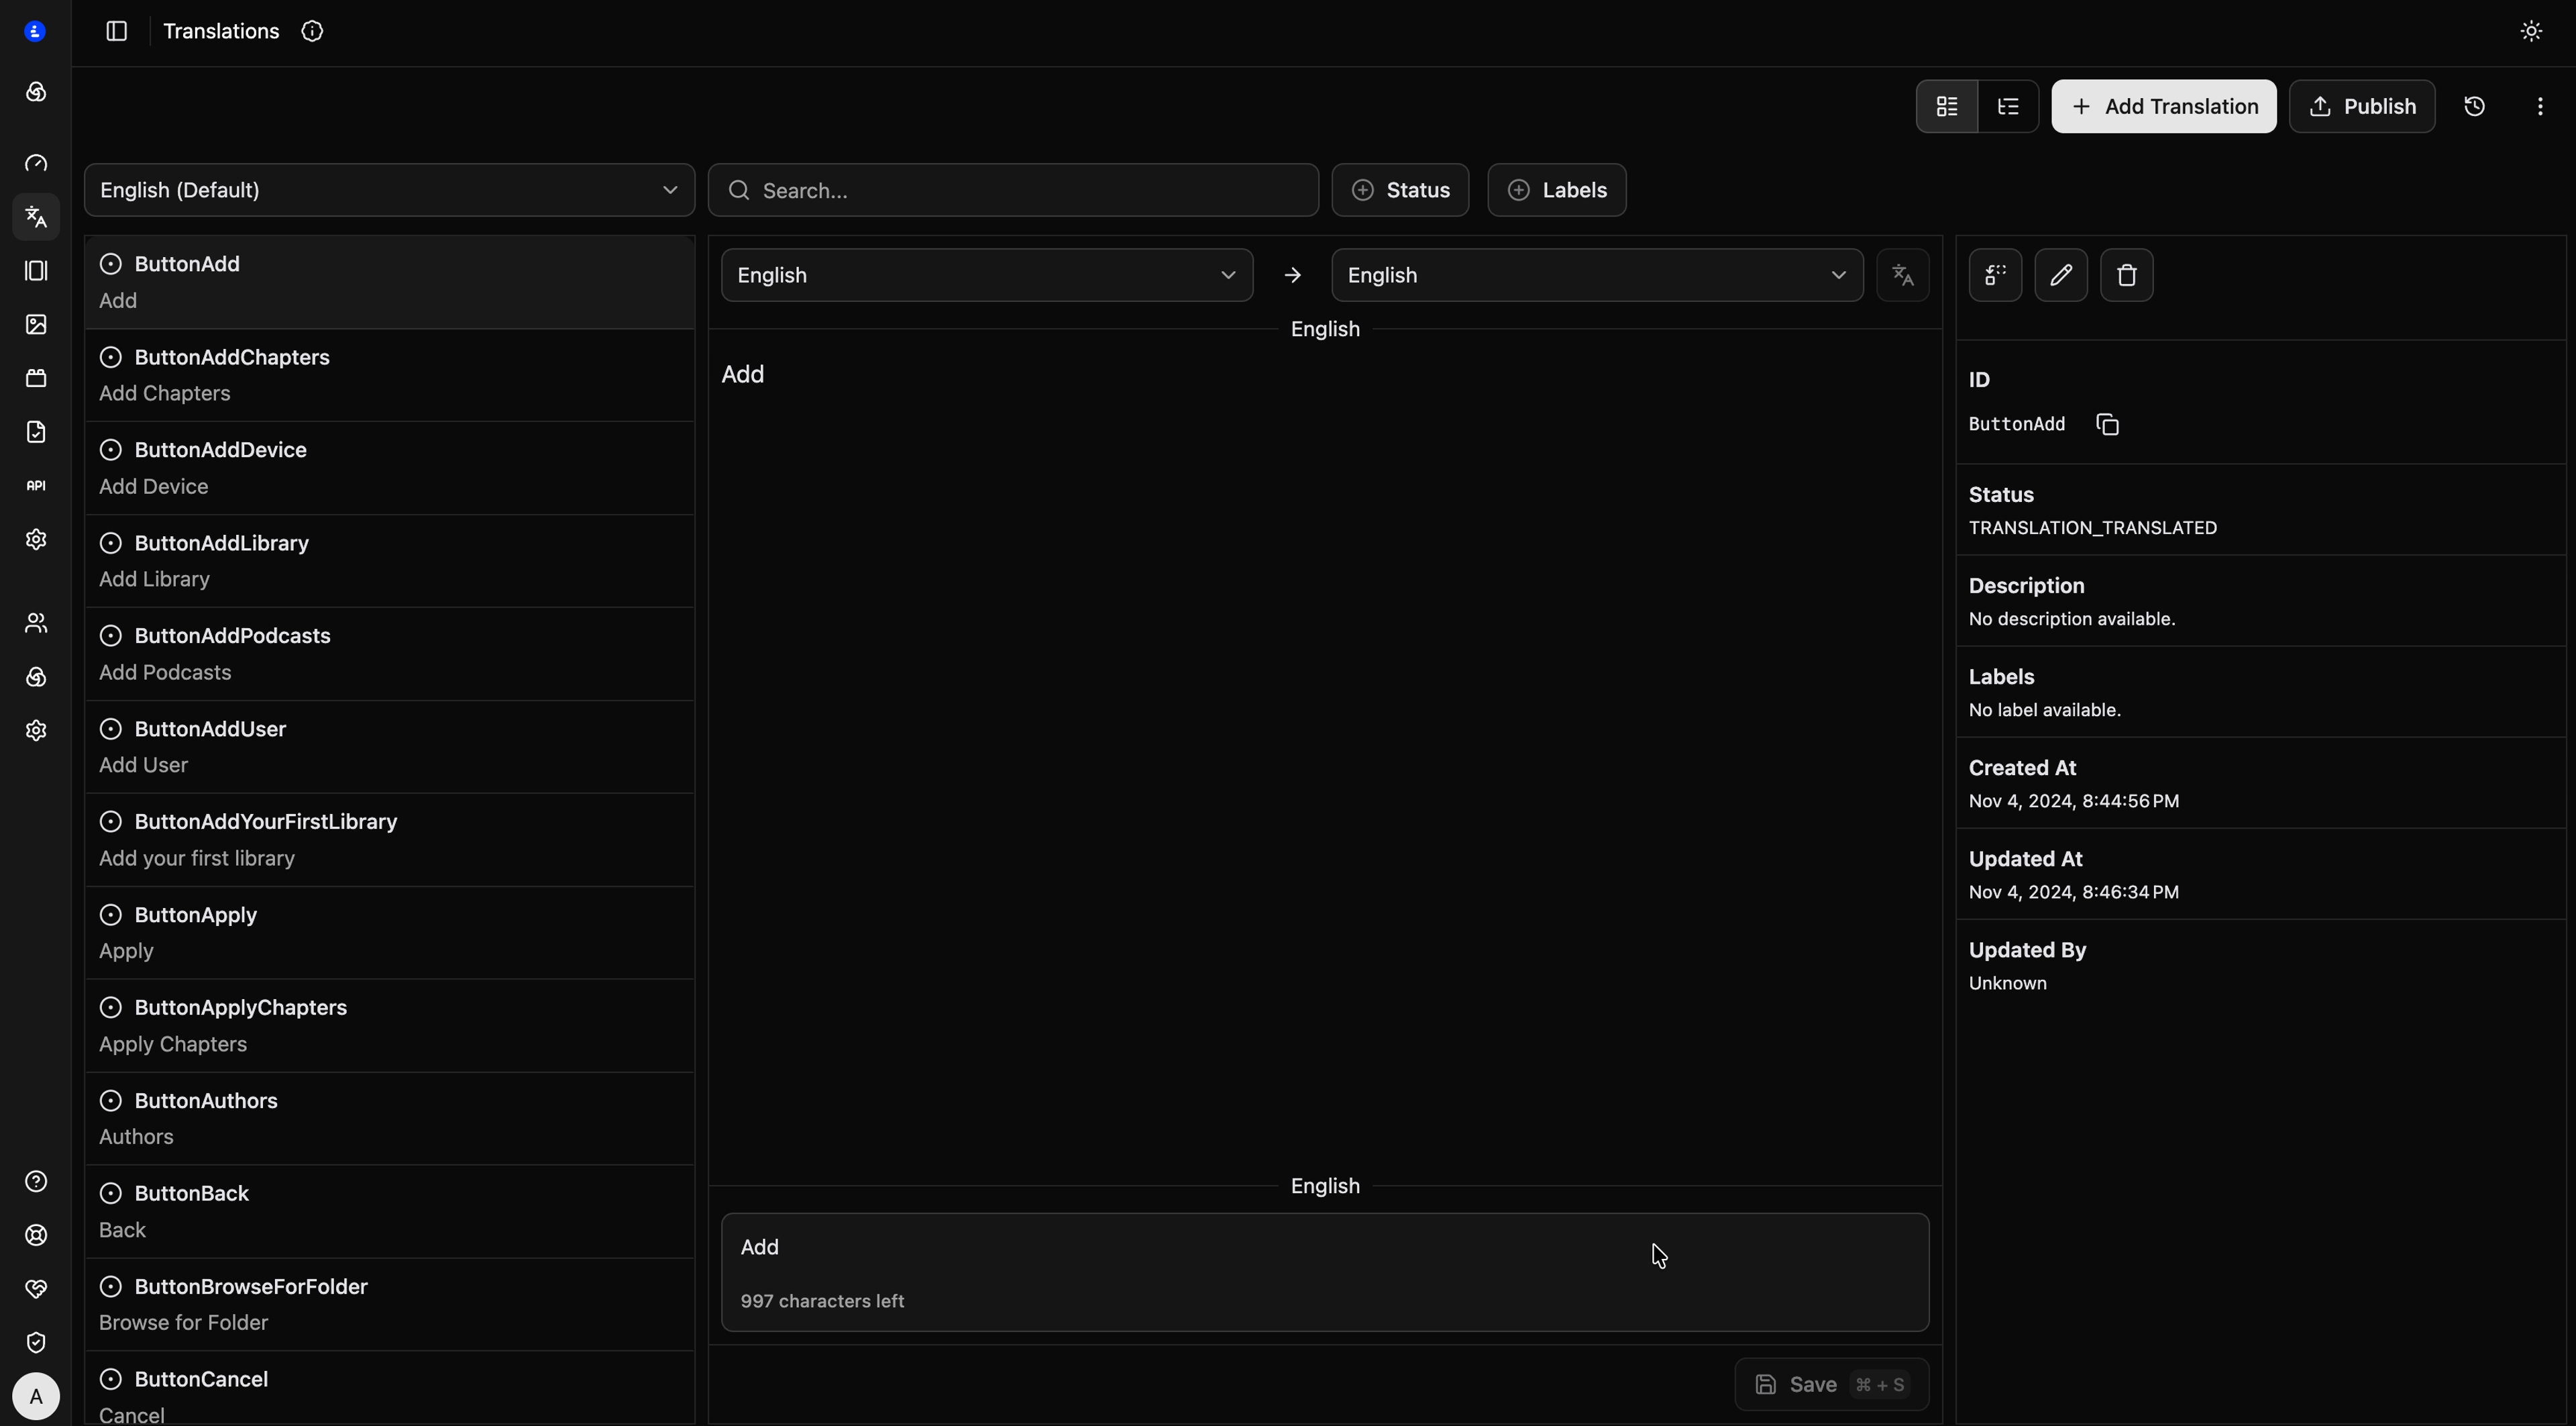Open the image media icon in sidebar
This screenshot has height=1426, width=2576.
(x=36, y=325)
